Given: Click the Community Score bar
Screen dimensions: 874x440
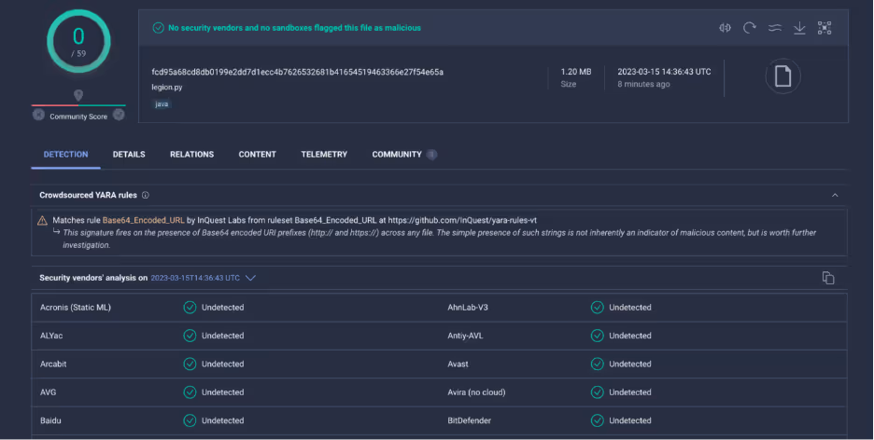Looking at the screenshot, I should 78,105.
